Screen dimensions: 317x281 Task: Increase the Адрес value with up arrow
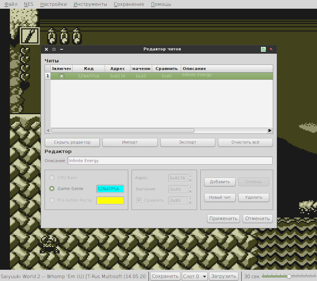[190, 176]
